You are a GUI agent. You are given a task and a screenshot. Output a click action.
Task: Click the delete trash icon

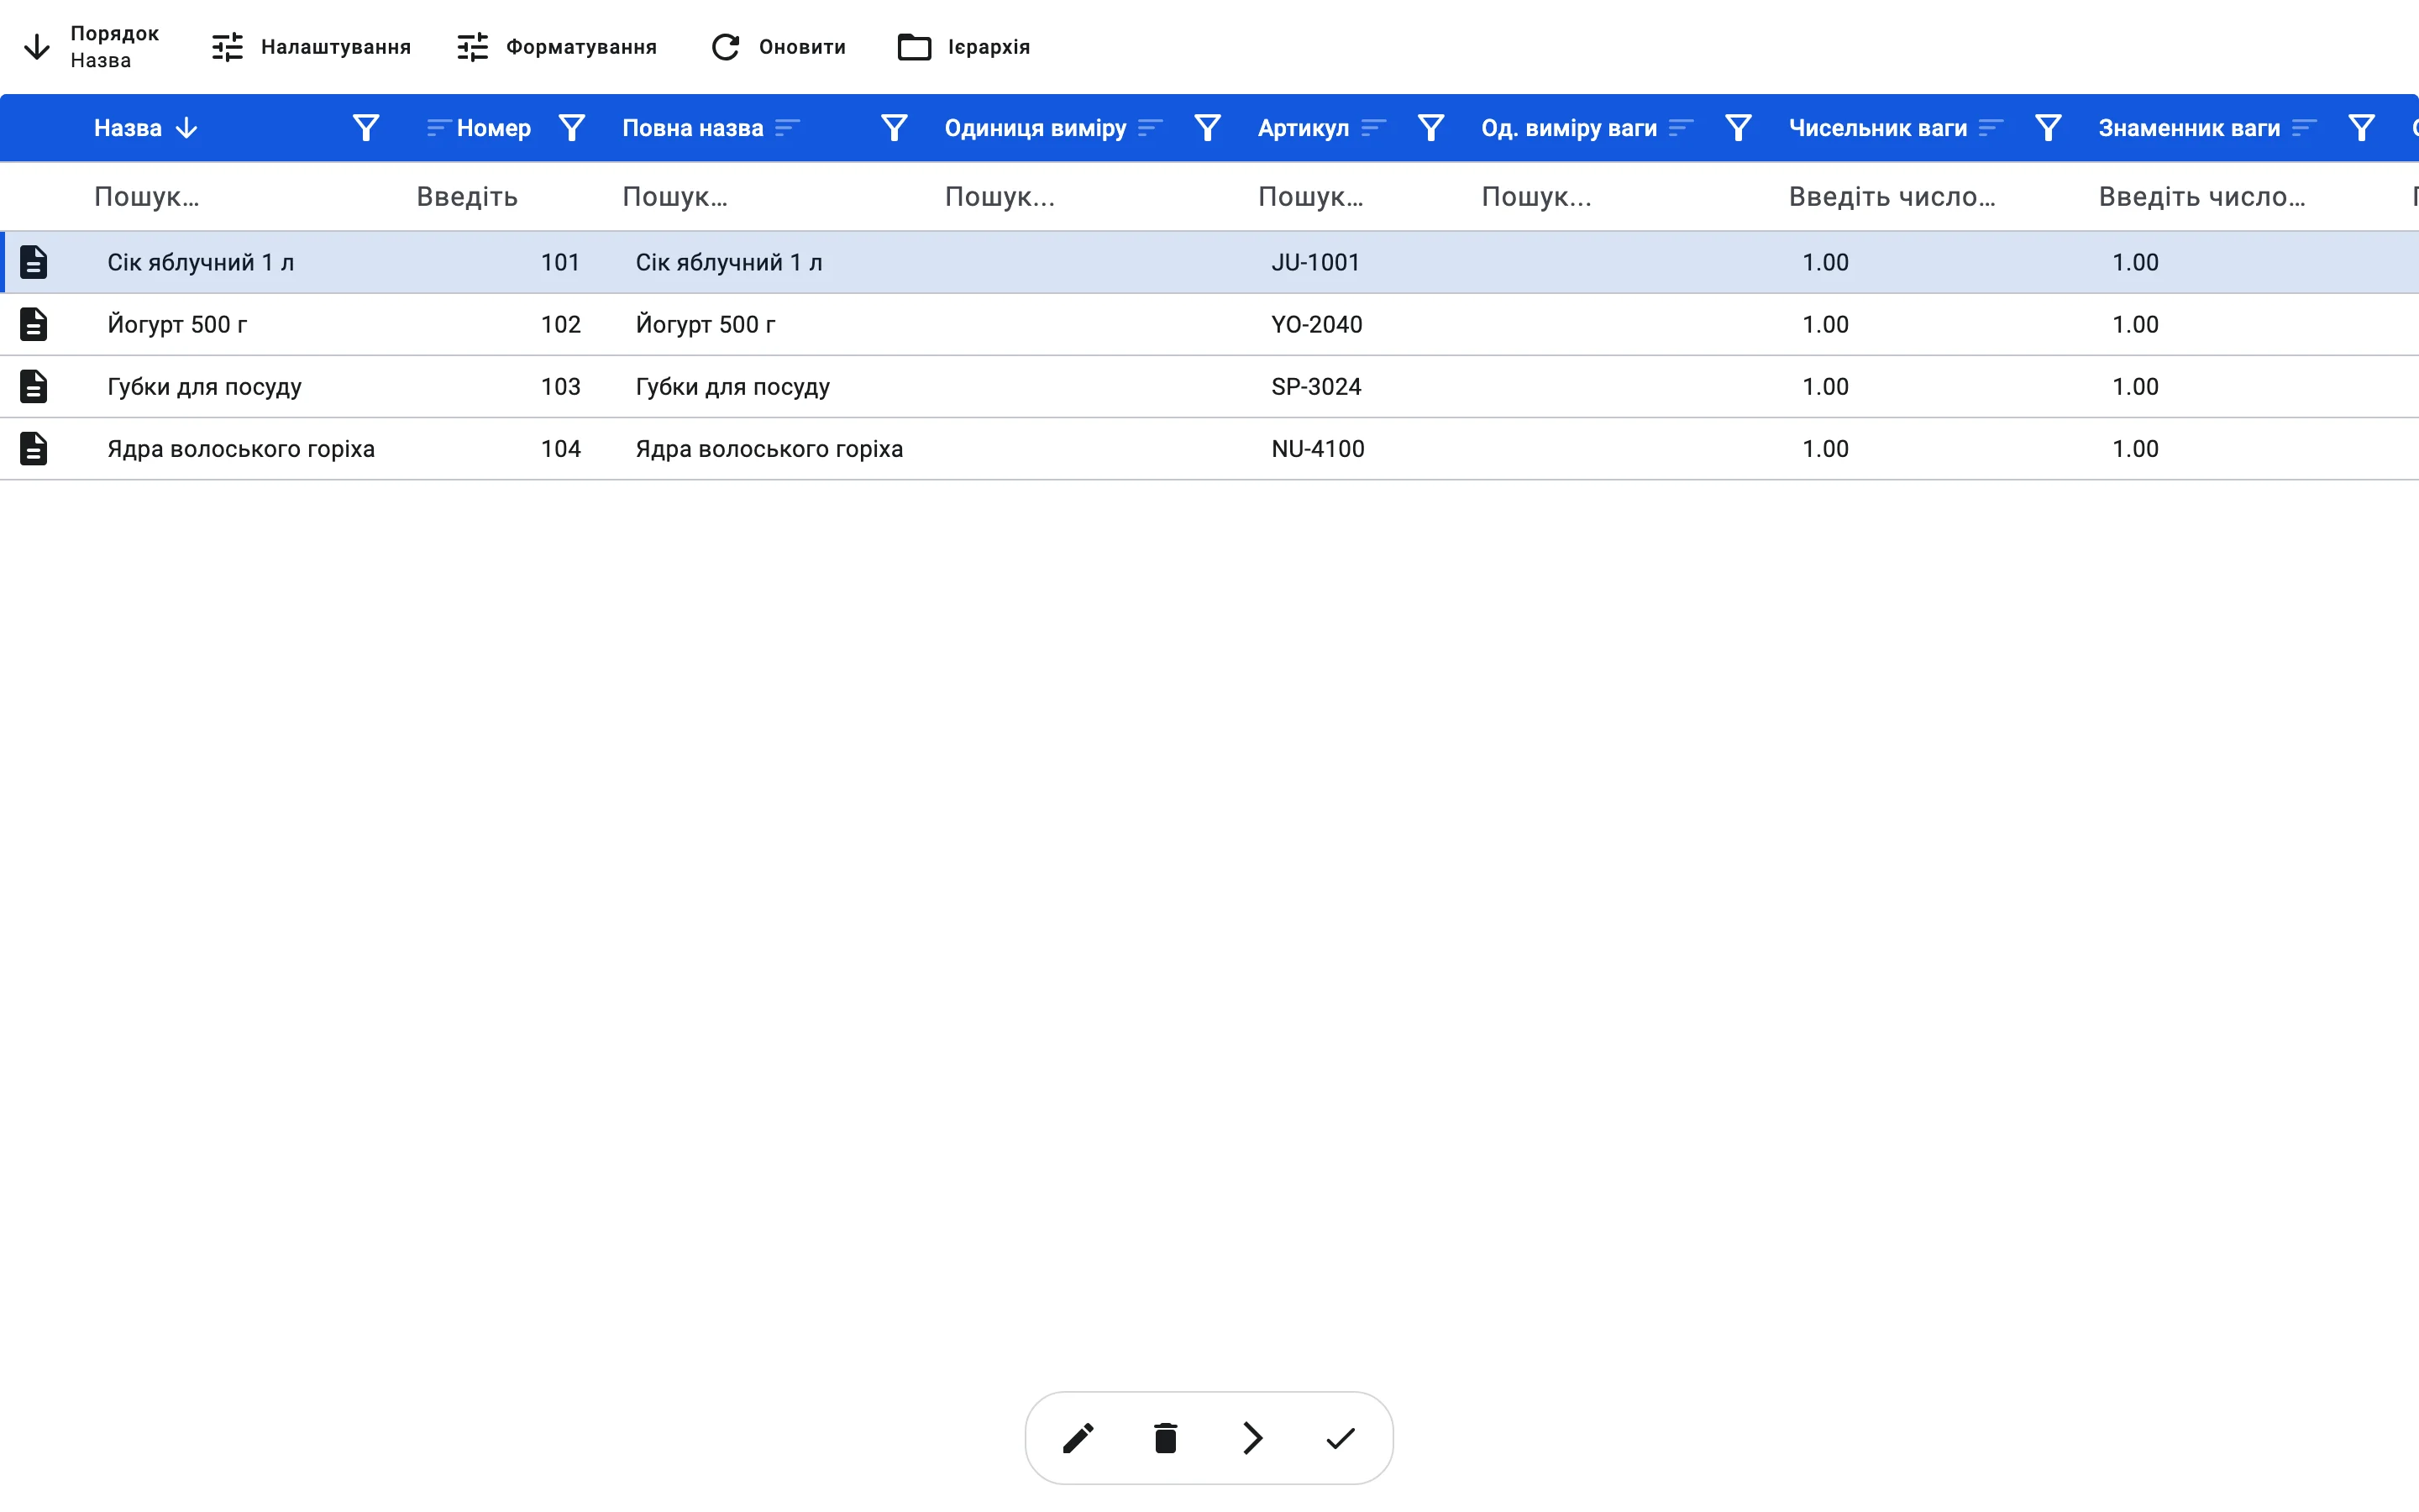click(1166, 1438)
